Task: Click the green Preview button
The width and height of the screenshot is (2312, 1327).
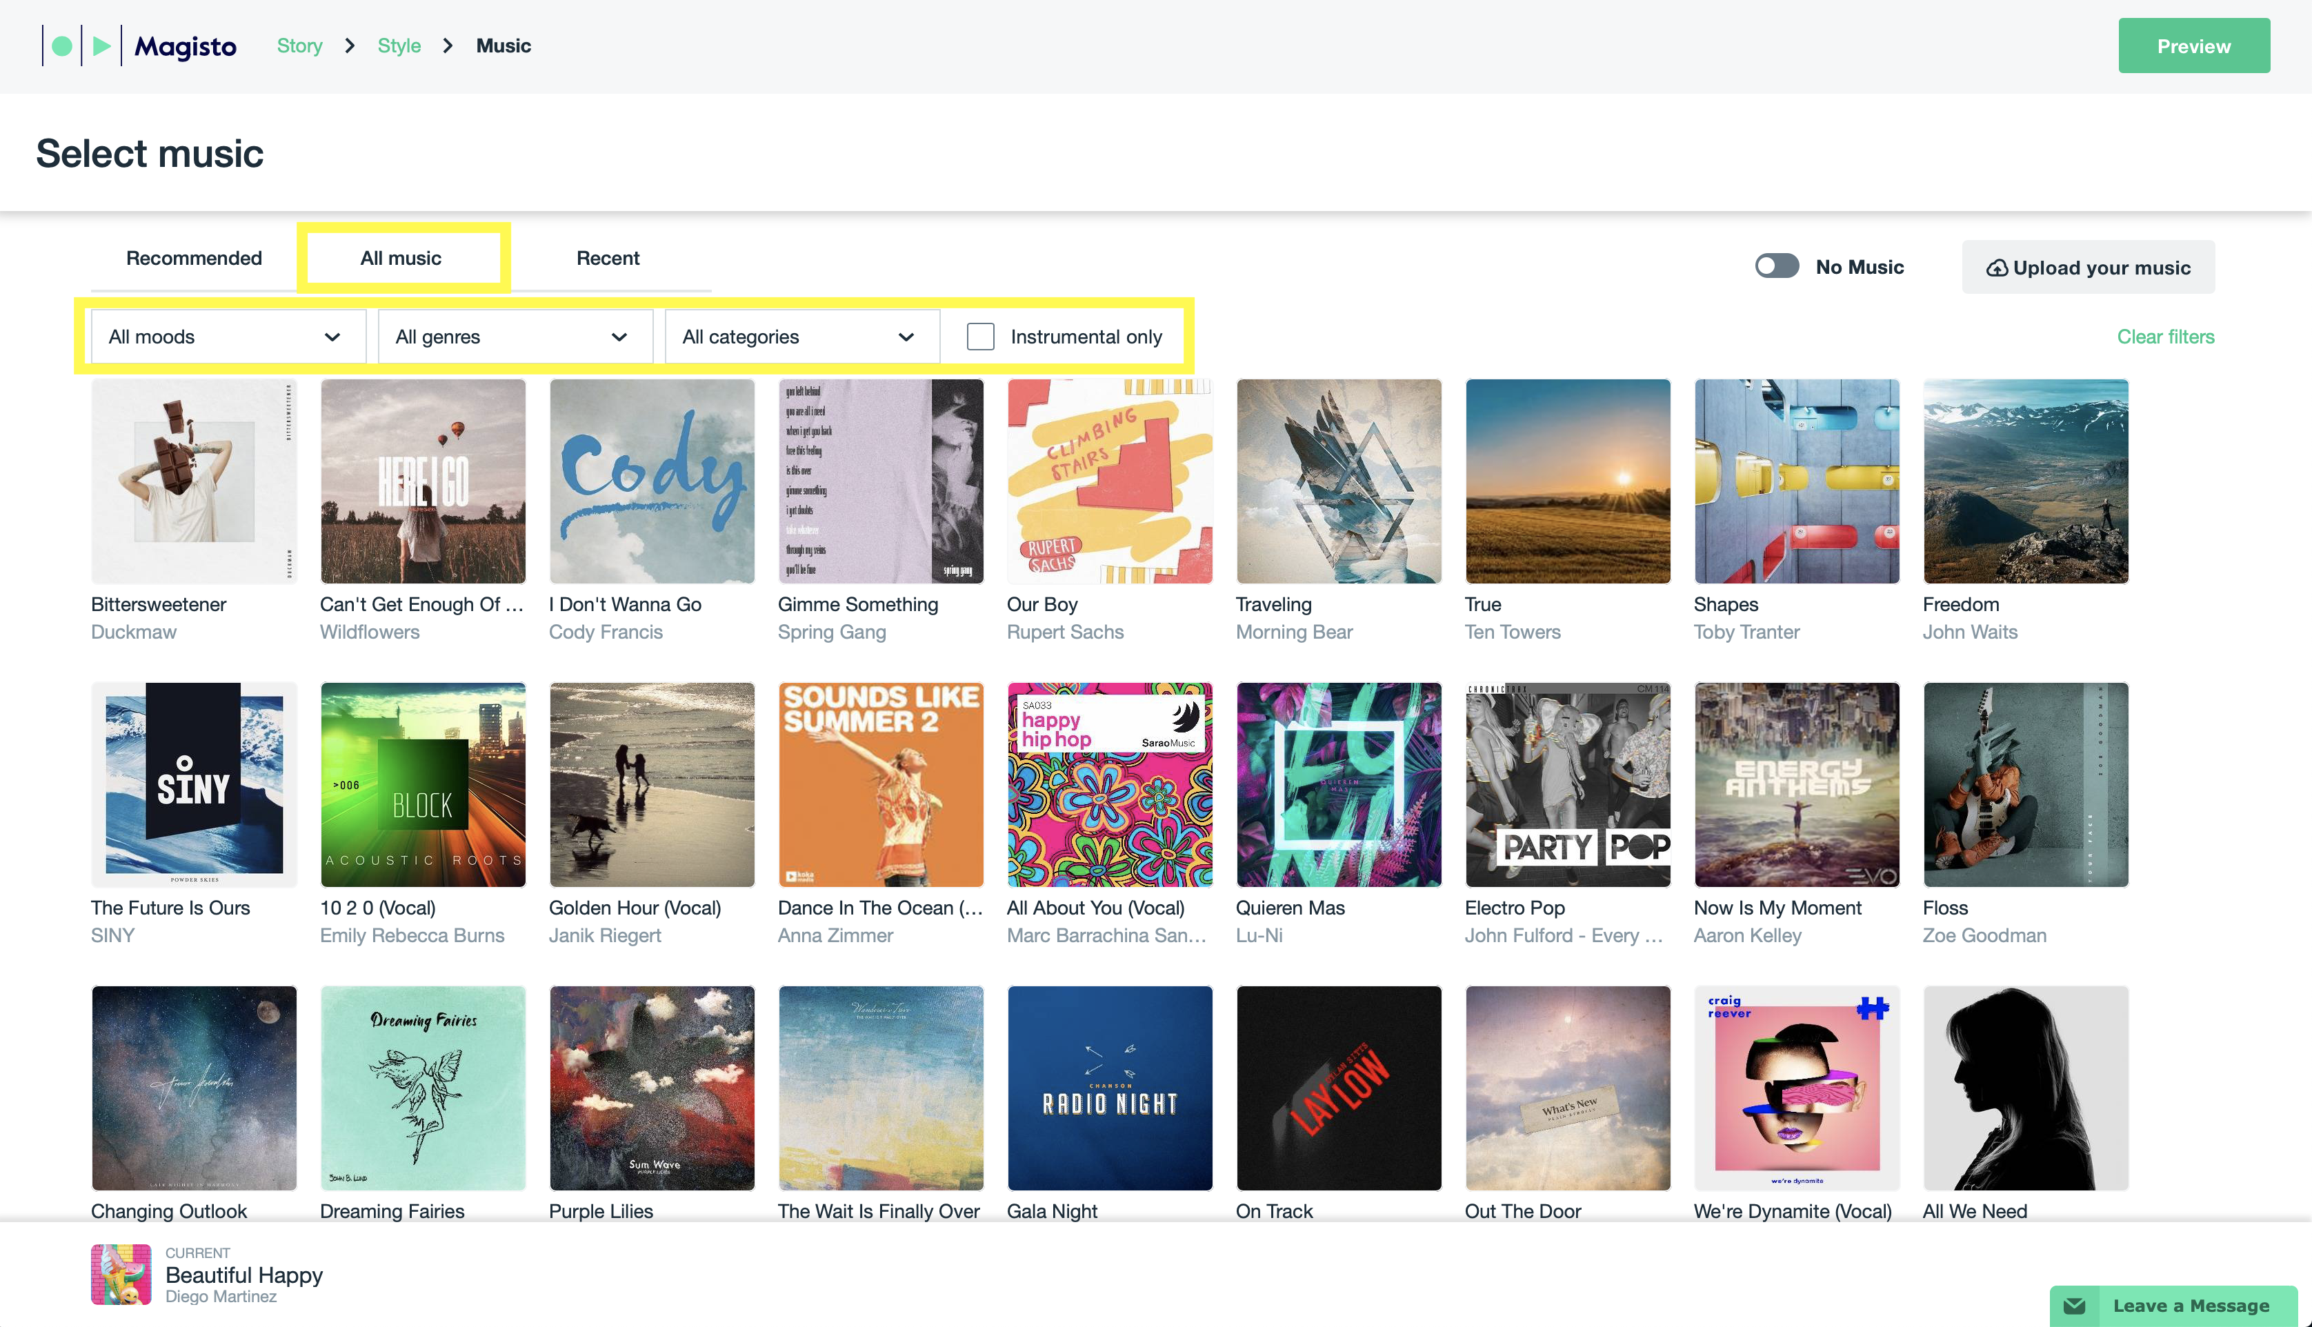Action: coord(2193,46)
